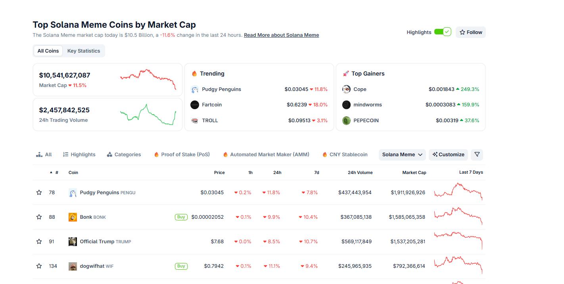The width and height of the screenshot is (564, 284).
Task: Favorite Bonk using its star
Action: coord(39,217)
